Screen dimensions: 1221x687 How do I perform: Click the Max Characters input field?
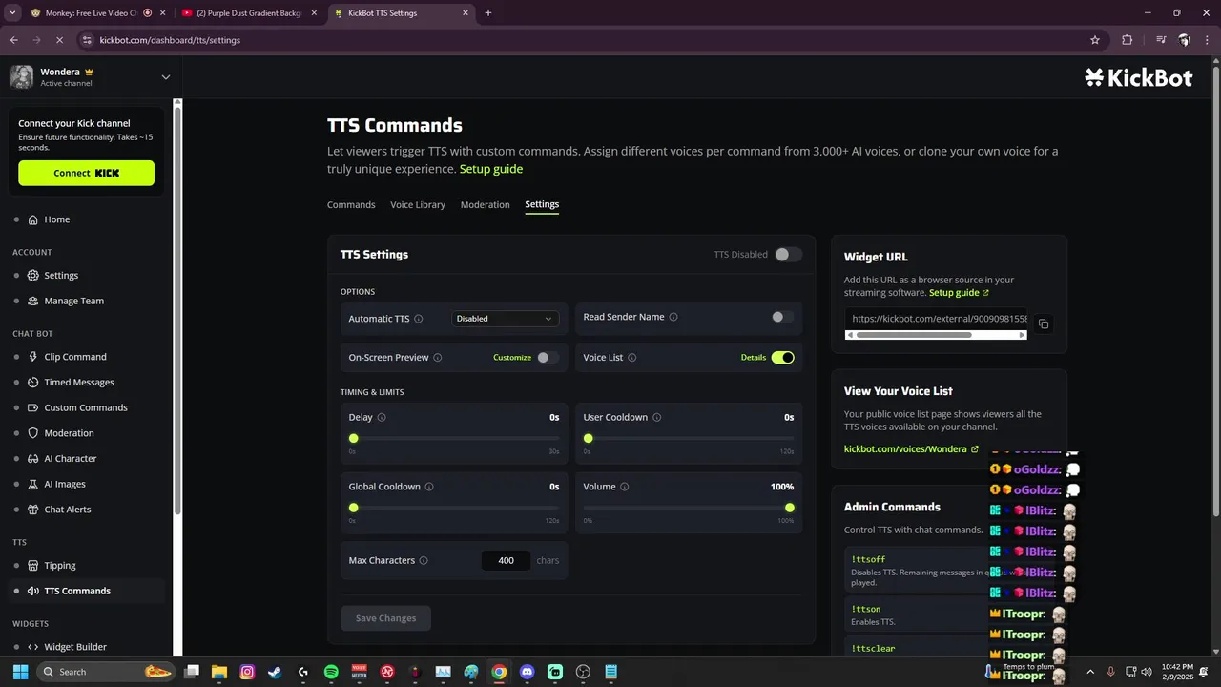[x=506, y=560]
